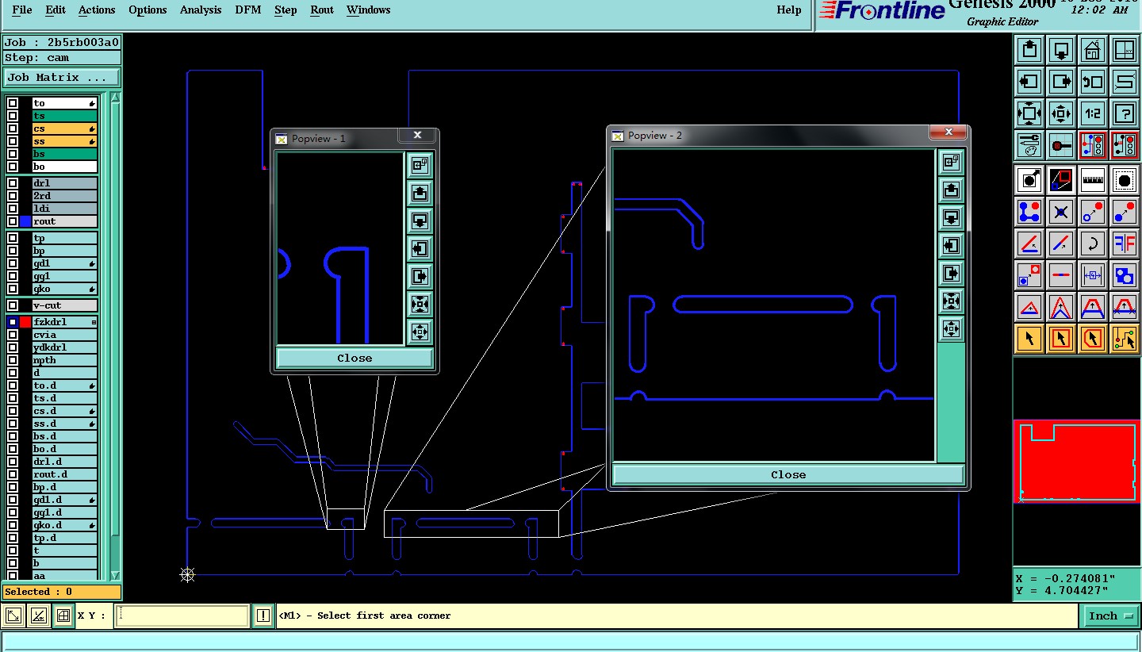This screenshot has width=1142, height=652.
Task: Click the 1:2 scale icon
Action: (x=1093, y=113)
